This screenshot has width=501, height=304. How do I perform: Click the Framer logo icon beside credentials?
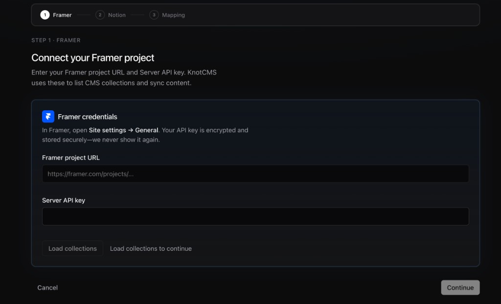(x=48, y=117)
